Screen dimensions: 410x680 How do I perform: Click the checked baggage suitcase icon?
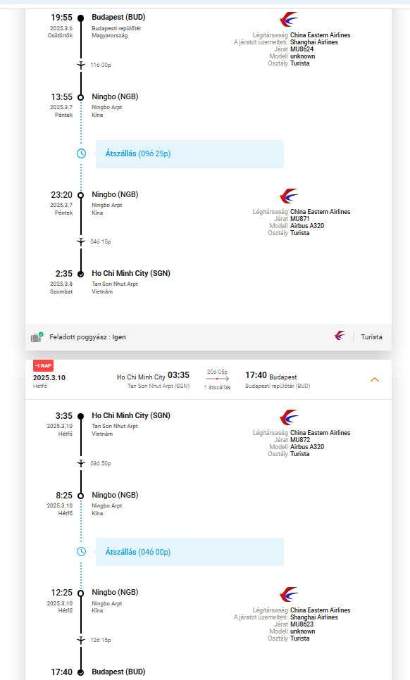tap(37, 337)
